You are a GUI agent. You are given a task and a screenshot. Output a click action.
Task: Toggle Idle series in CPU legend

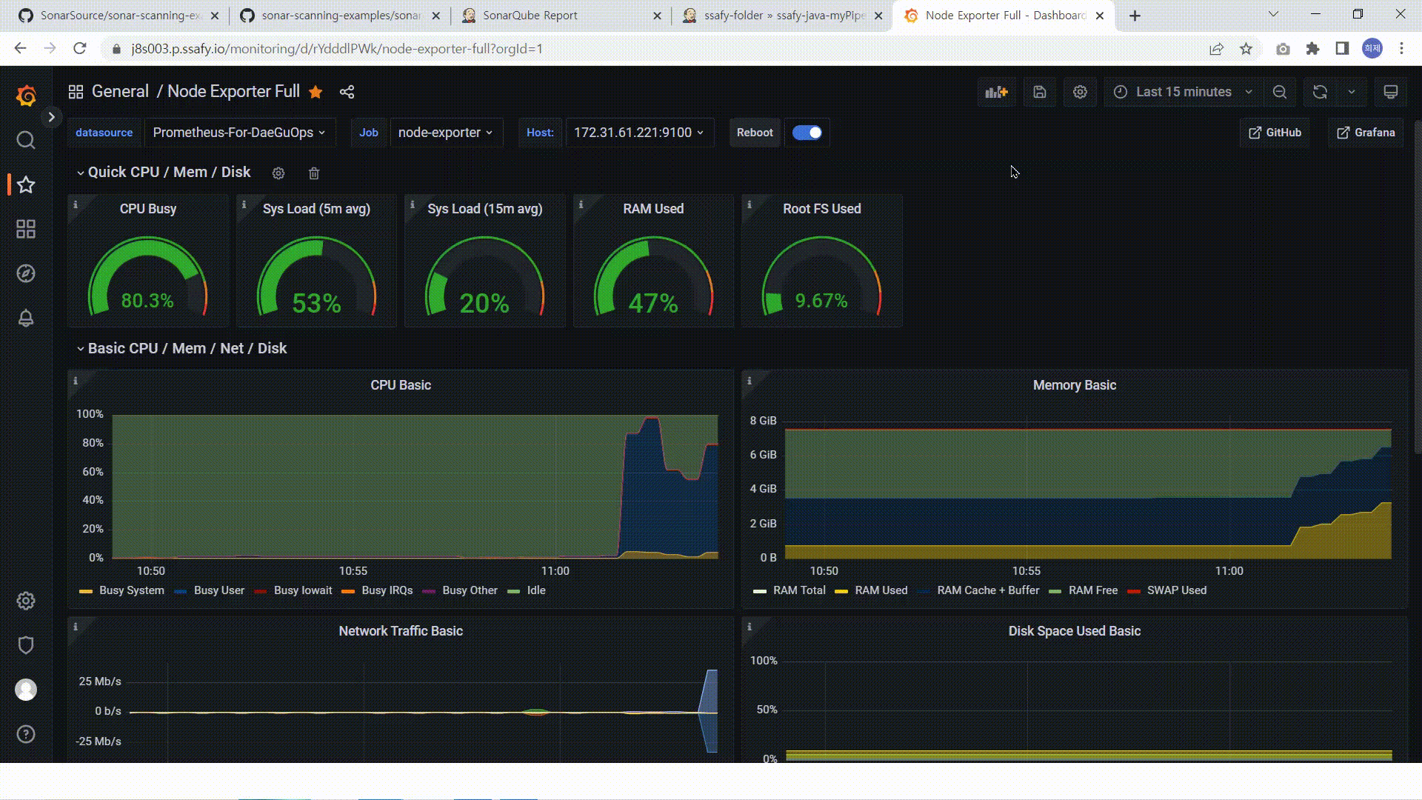535,590
